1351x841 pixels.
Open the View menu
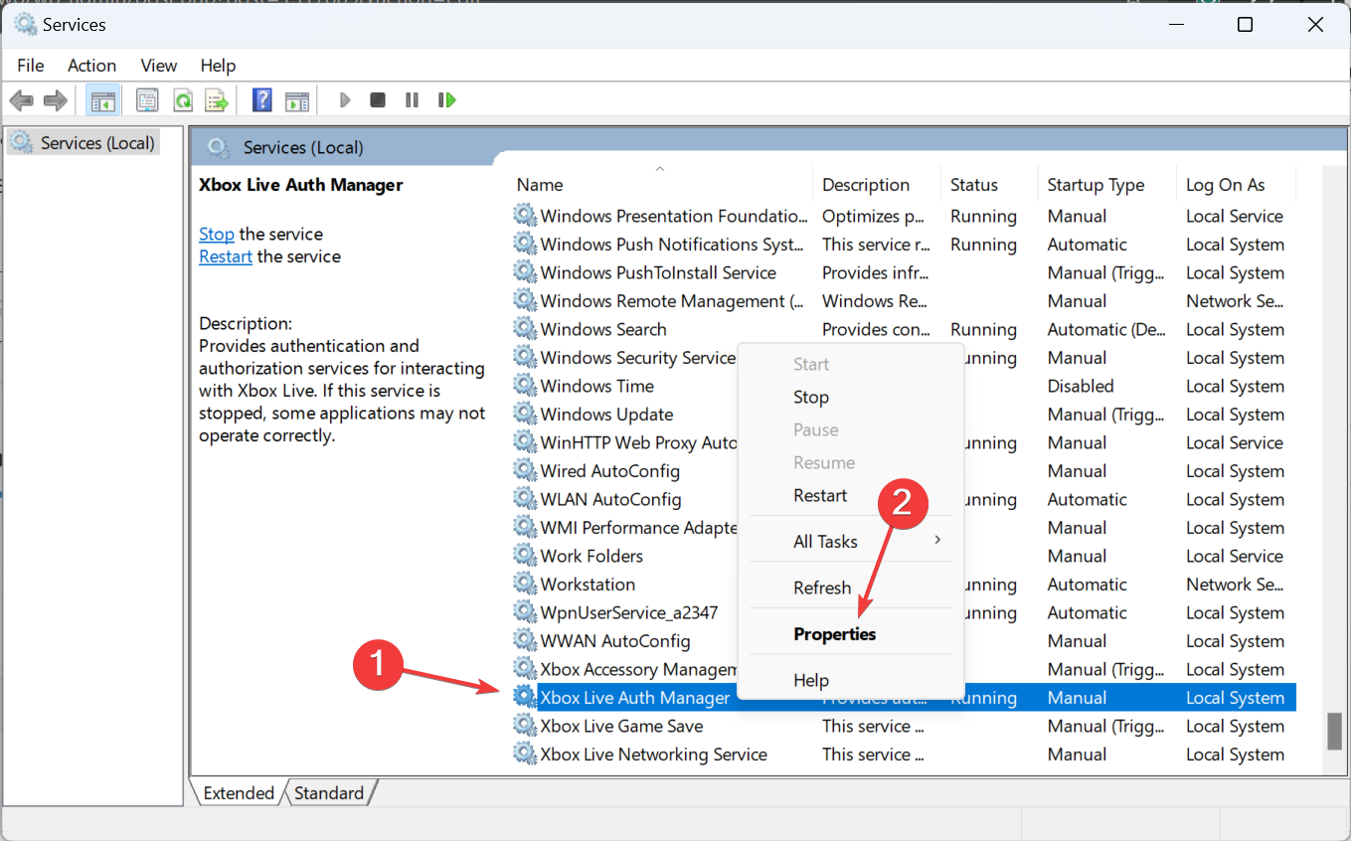pyautogui.click(x=159, y=66)
